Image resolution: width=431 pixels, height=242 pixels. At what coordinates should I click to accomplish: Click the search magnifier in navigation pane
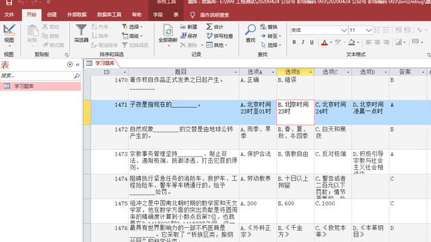click(x=77, y=76)
